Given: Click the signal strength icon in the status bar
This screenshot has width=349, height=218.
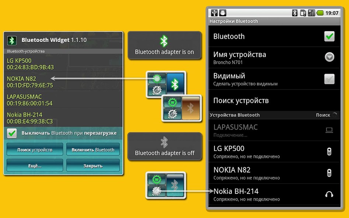Looking at the screenshot, I should click(x=312, y=13).
